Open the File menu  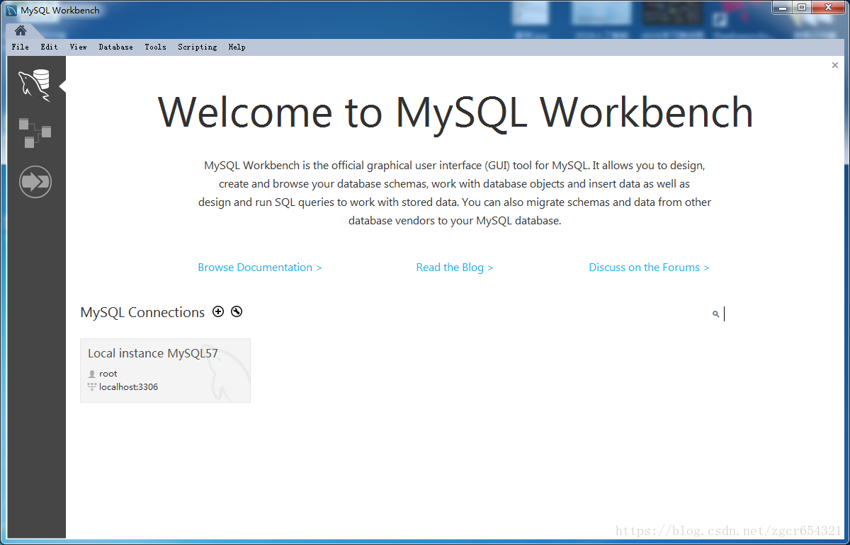tap(21, 47)
